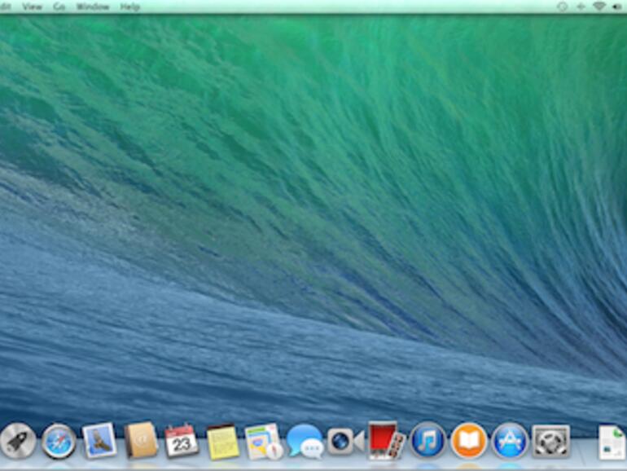Open the Go menu
This screenshot has height=471, width=627.
tap(59, 7)
